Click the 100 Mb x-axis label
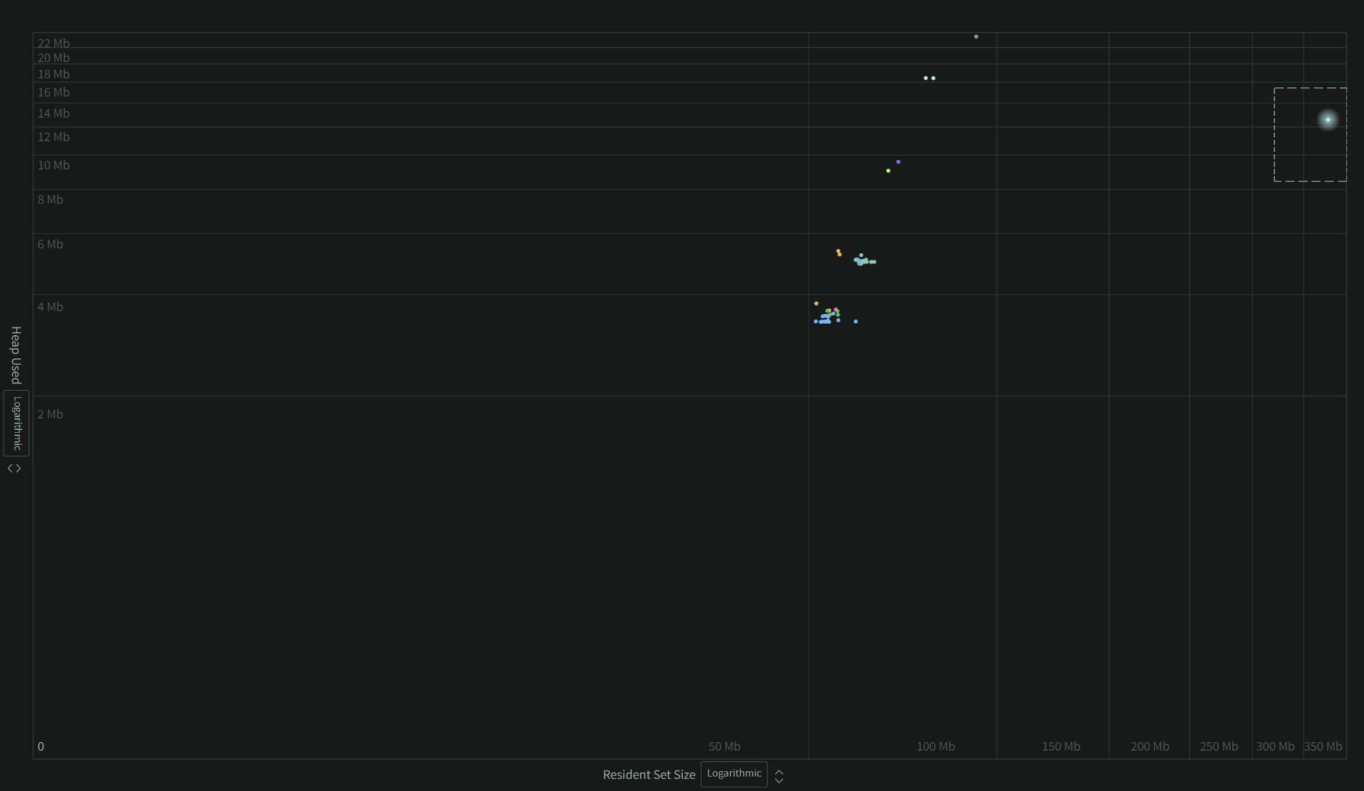The width and height of the screenshot is (1364, 791). click(936, 746)
